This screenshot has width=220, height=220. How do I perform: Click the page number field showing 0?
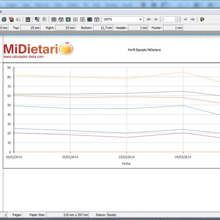pos(168,19)
